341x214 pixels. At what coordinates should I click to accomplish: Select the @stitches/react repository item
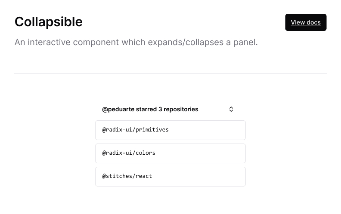170,177
